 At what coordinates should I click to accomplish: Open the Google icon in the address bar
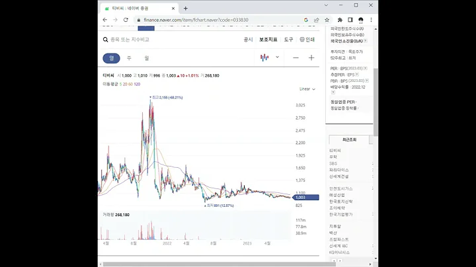[x=306, y=20]
